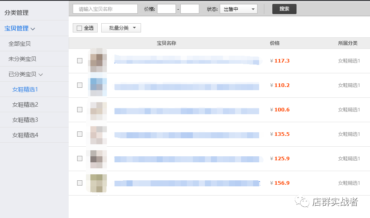Viewport: 370px width, 218px height.
Task: Select 女鞋精选1 category
Action: [x=25, y=89]
